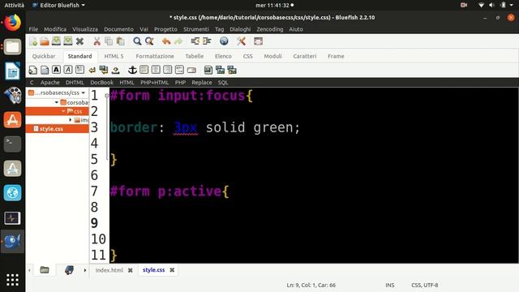Insert Paragraph tag icon
Viewport: 519px width, 292px height.
point(79,70)
